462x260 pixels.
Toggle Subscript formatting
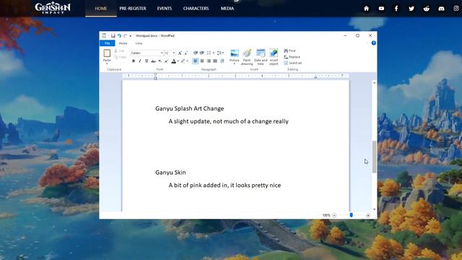click(x=160, y=61)
